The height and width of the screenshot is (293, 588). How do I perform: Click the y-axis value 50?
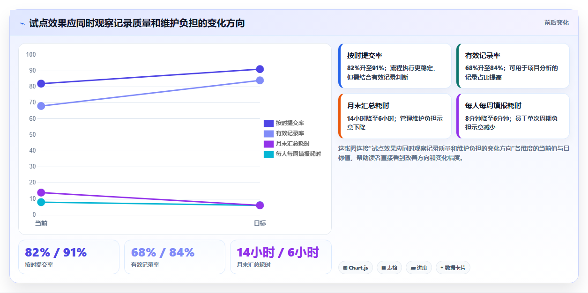click(x=32, y=135)
